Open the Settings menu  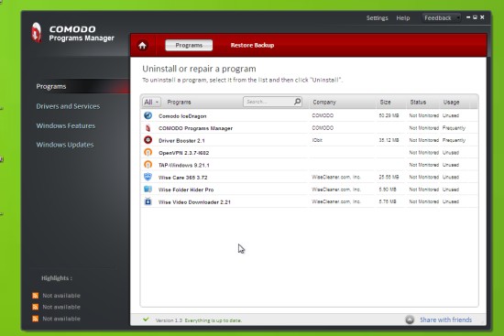point(377,18)
